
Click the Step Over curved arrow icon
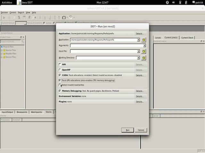coord(24,18)
